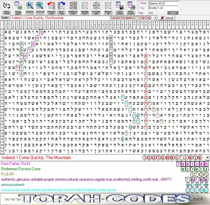The height and width of the screenshot is (205, 210).
Task: Click the Cancel button
Action: coord(167,18)
